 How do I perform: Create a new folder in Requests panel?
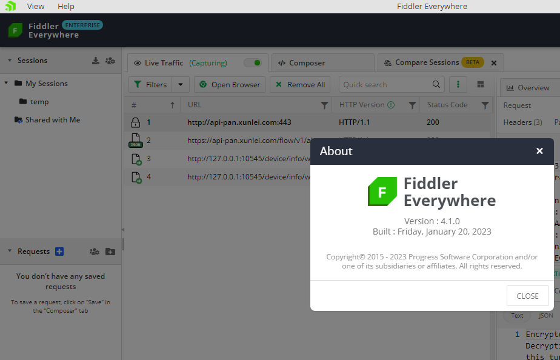coord(110,251)
